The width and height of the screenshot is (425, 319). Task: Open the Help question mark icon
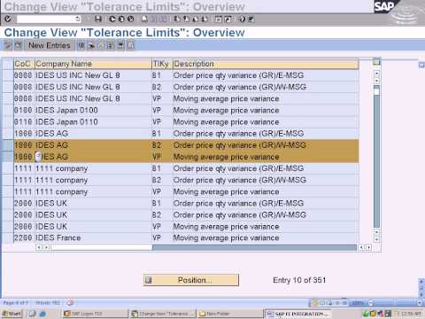tap(242, 19)
